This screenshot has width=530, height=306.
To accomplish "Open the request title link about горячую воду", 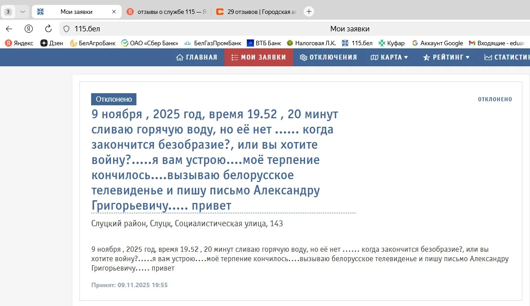I will 215,160.
